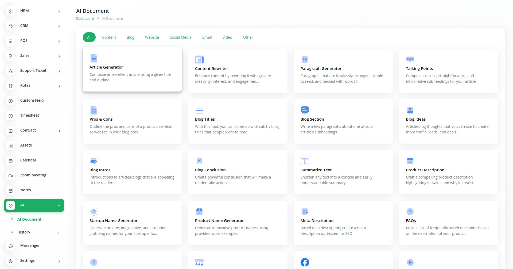Image resolution: width=513 pixels, height=269 pixels.
Task: Click the Meta Description icon
Action: 305,212
